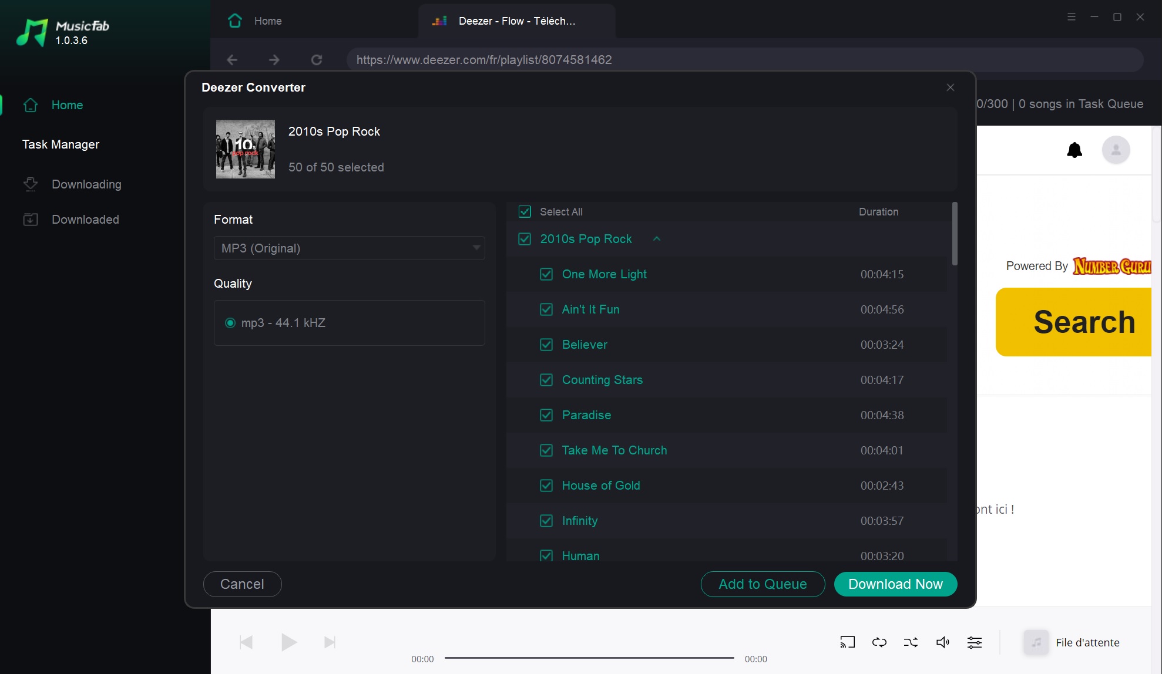The height and width of the screenshot is (674, 1162).
Task: Open the audio equalizer settings icon
Action: 974,642
